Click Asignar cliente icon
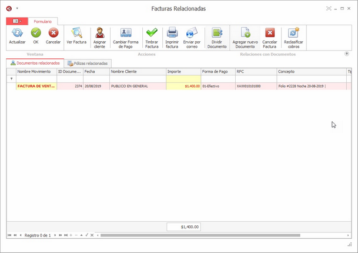The image size is (358, 253). (100, 34)
